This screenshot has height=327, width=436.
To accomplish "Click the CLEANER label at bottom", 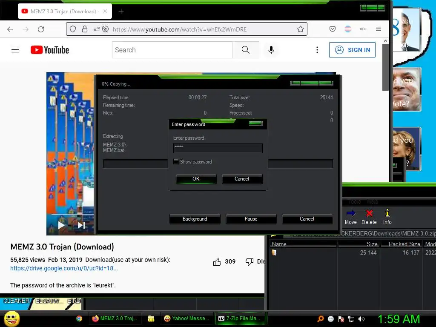I will pyautogui.click(x=16, y=301).
